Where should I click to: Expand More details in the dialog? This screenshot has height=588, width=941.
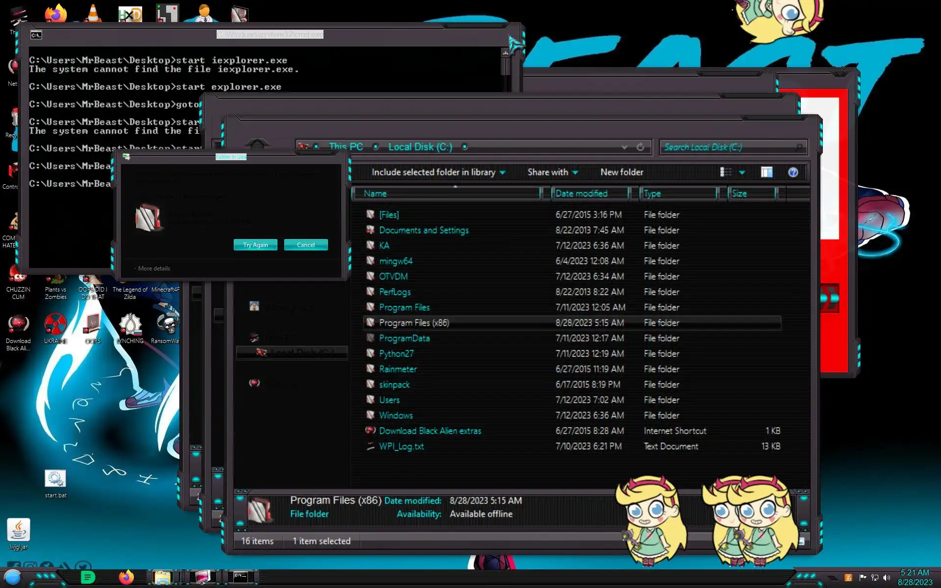tap(153, 269)
